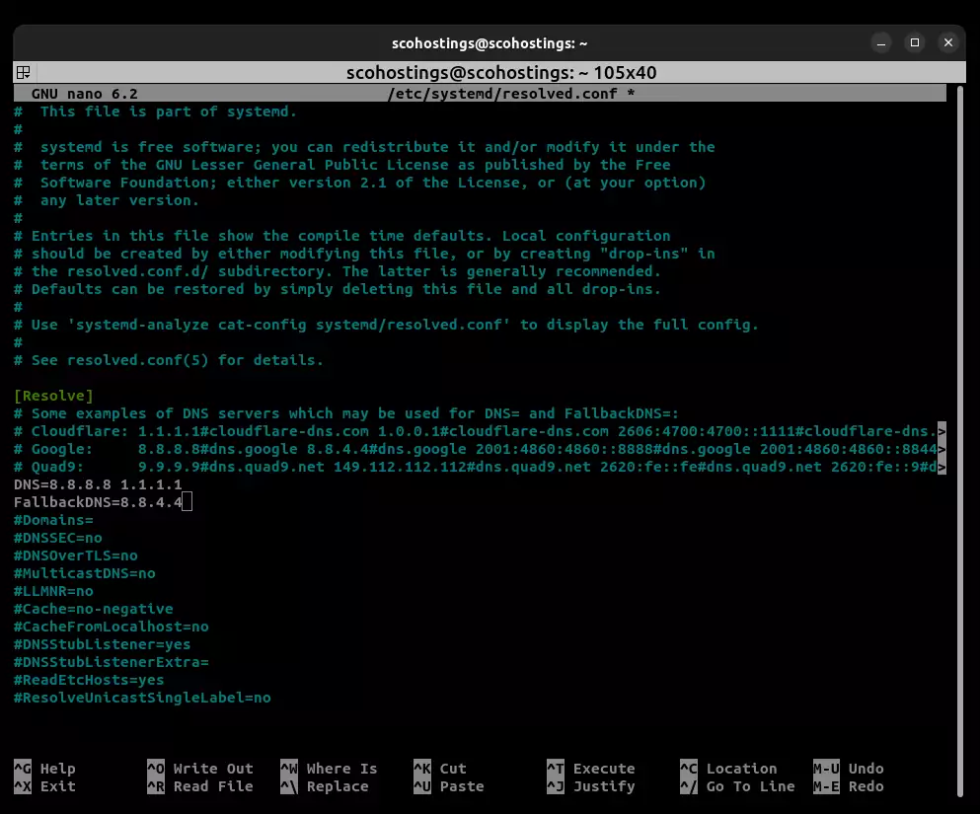Click the Terminator split-layout grid icon
The height and width of the screenshot is (814, 980).
point(23,72)
